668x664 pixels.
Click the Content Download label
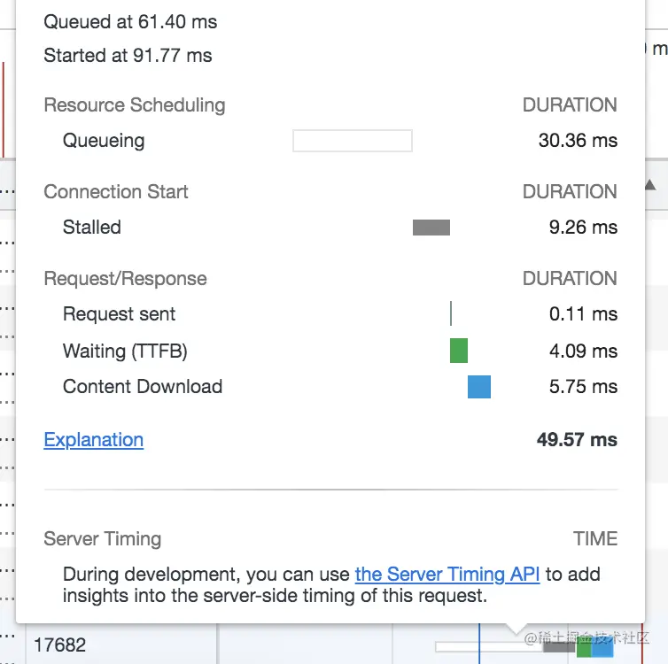tap(142, 387)
